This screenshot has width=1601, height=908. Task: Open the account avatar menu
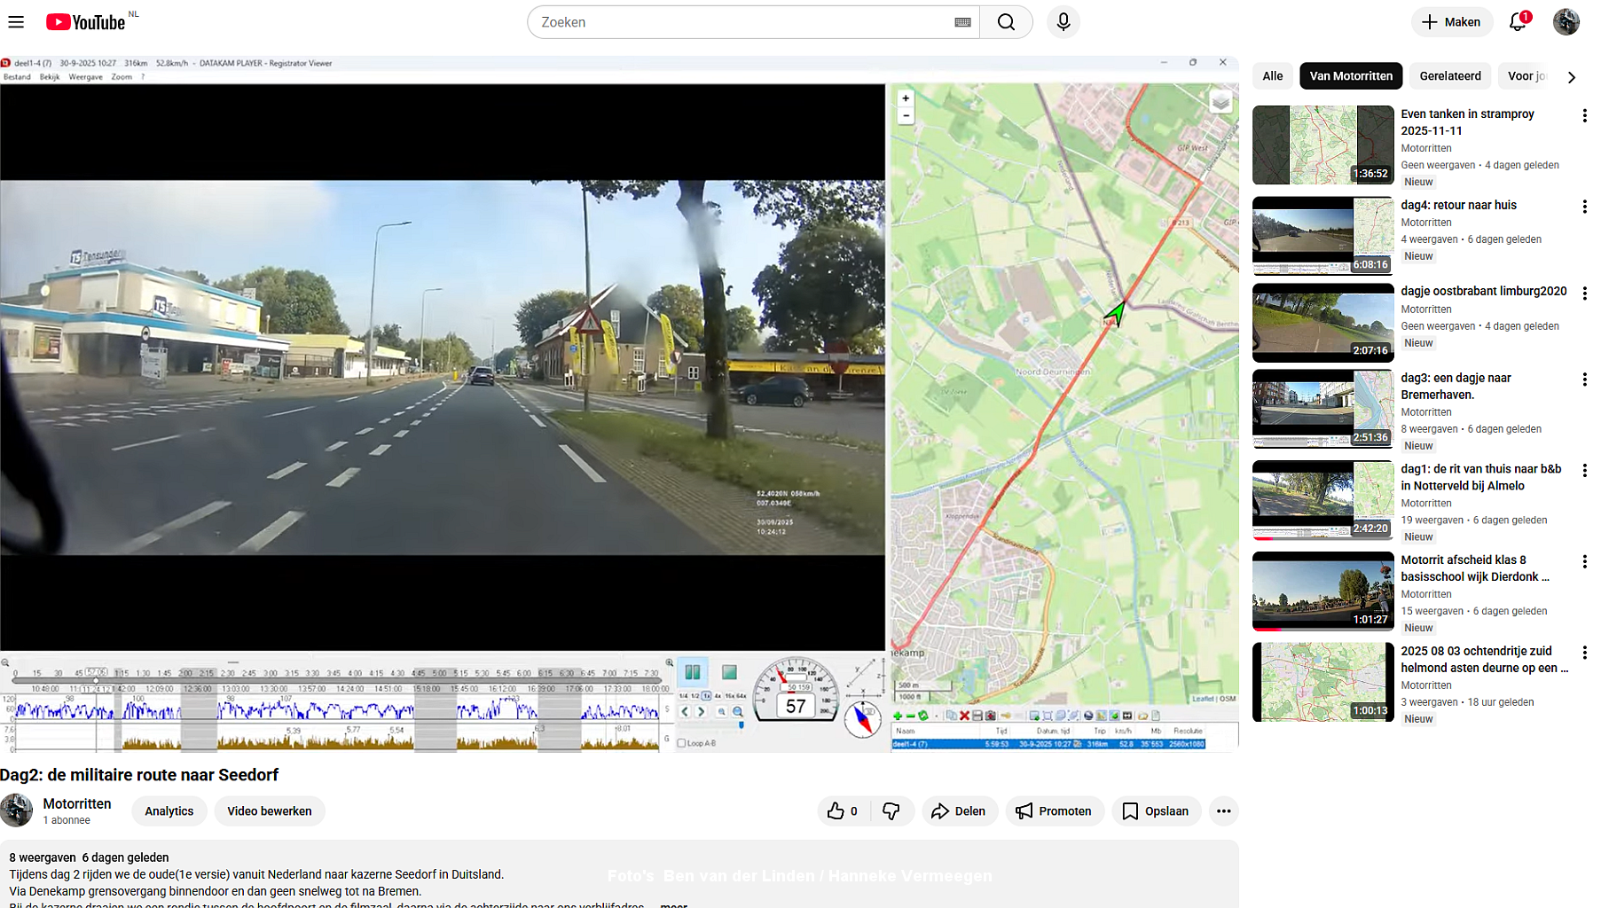(x=1566, y=22)
